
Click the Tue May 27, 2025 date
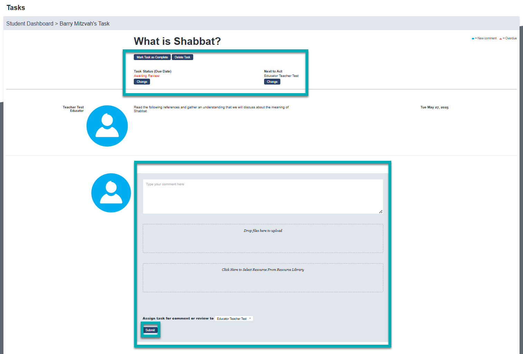[434, 107]
